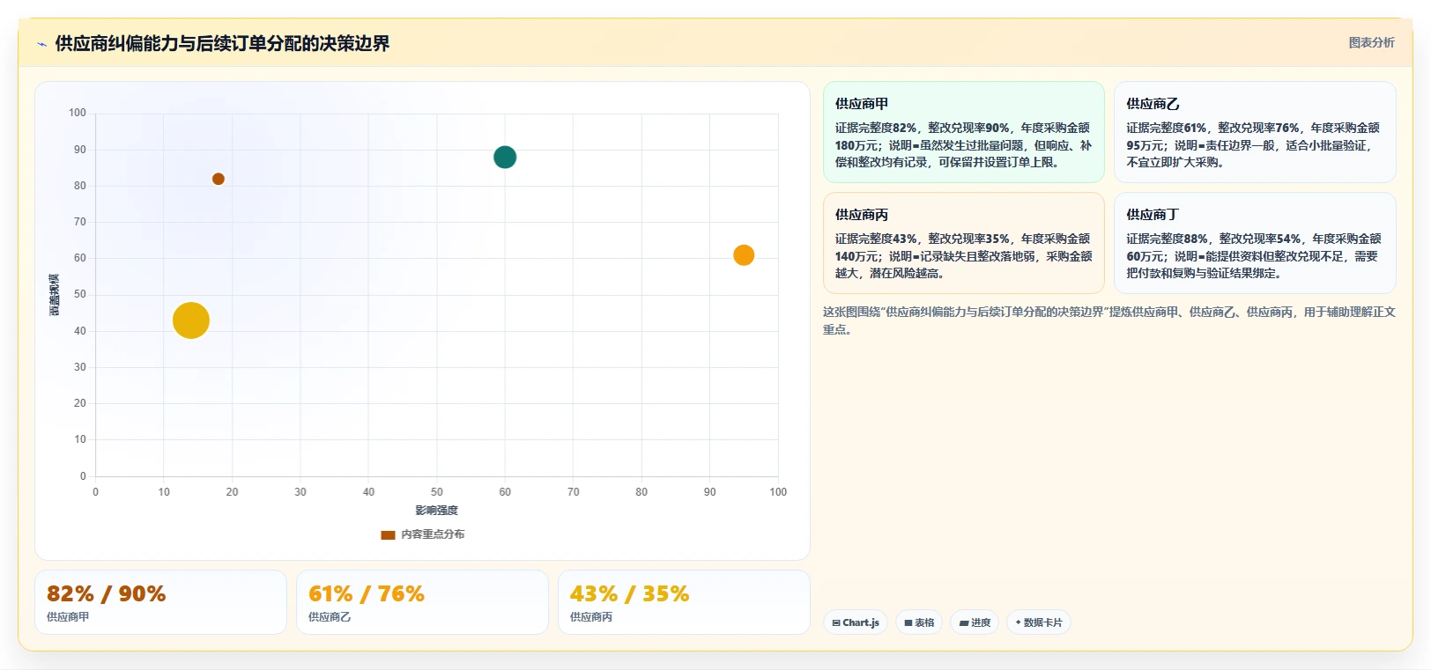
Task: Click the 供应商甲 label under 82% / 90%
Action: point(68,617)
